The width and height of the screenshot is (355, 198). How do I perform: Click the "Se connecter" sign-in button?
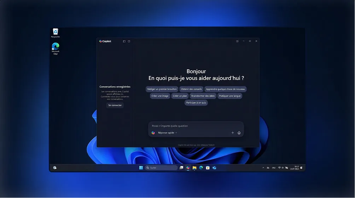click(115, 105)
